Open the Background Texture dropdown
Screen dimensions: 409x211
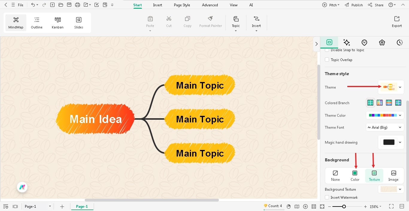[x=391, y=189]
